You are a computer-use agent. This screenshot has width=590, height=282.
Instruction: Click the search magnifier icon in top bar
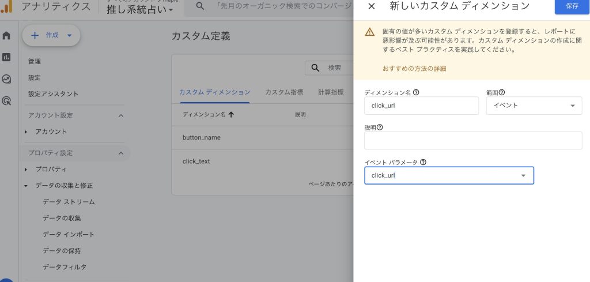tap(200, 6)
